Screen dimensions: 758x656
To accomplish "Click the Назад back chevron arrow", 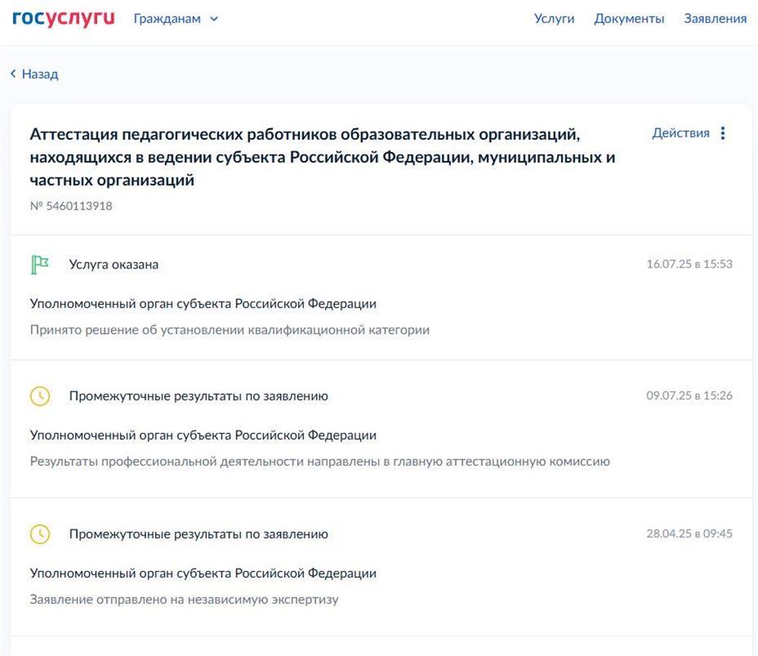I will pos(14,74).
